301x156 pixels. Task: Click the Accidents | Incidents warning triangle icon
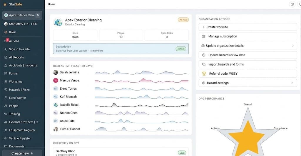point(6,65)
